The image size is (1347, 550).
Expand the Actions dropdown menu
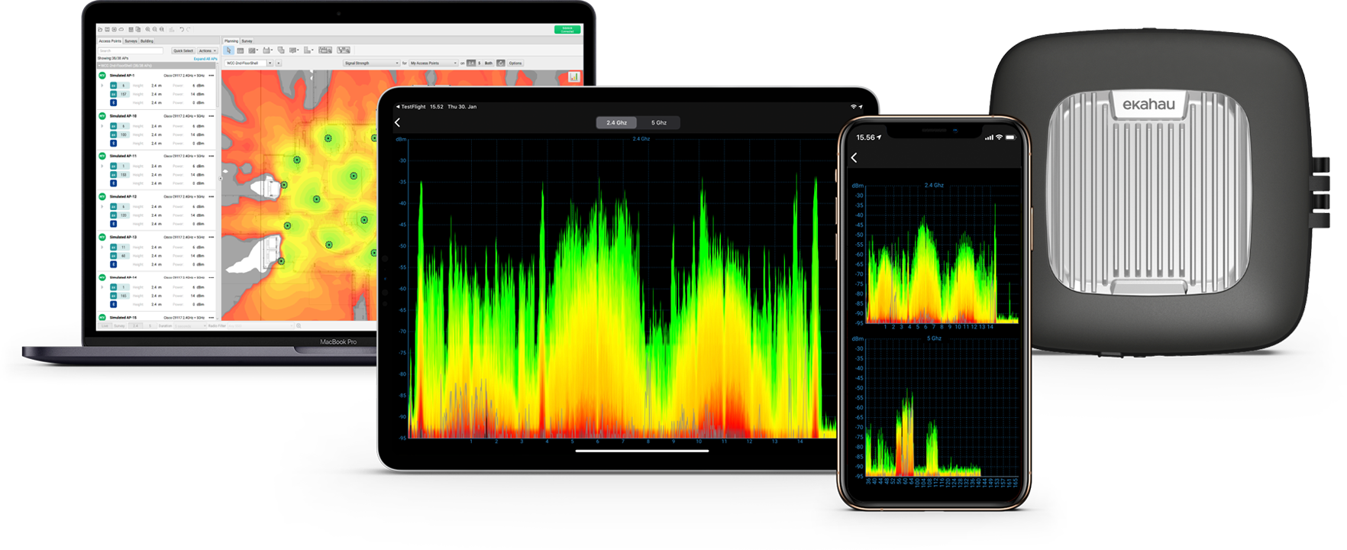tap(207, 50)
